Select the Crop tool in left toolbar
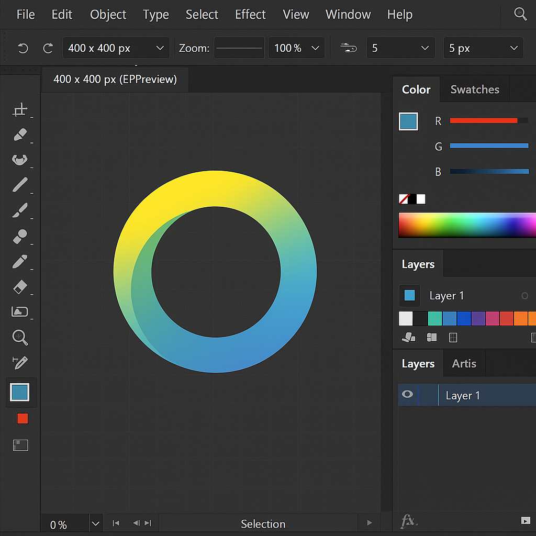This screenshot has height=536, width=536. [x=20, y=110]
